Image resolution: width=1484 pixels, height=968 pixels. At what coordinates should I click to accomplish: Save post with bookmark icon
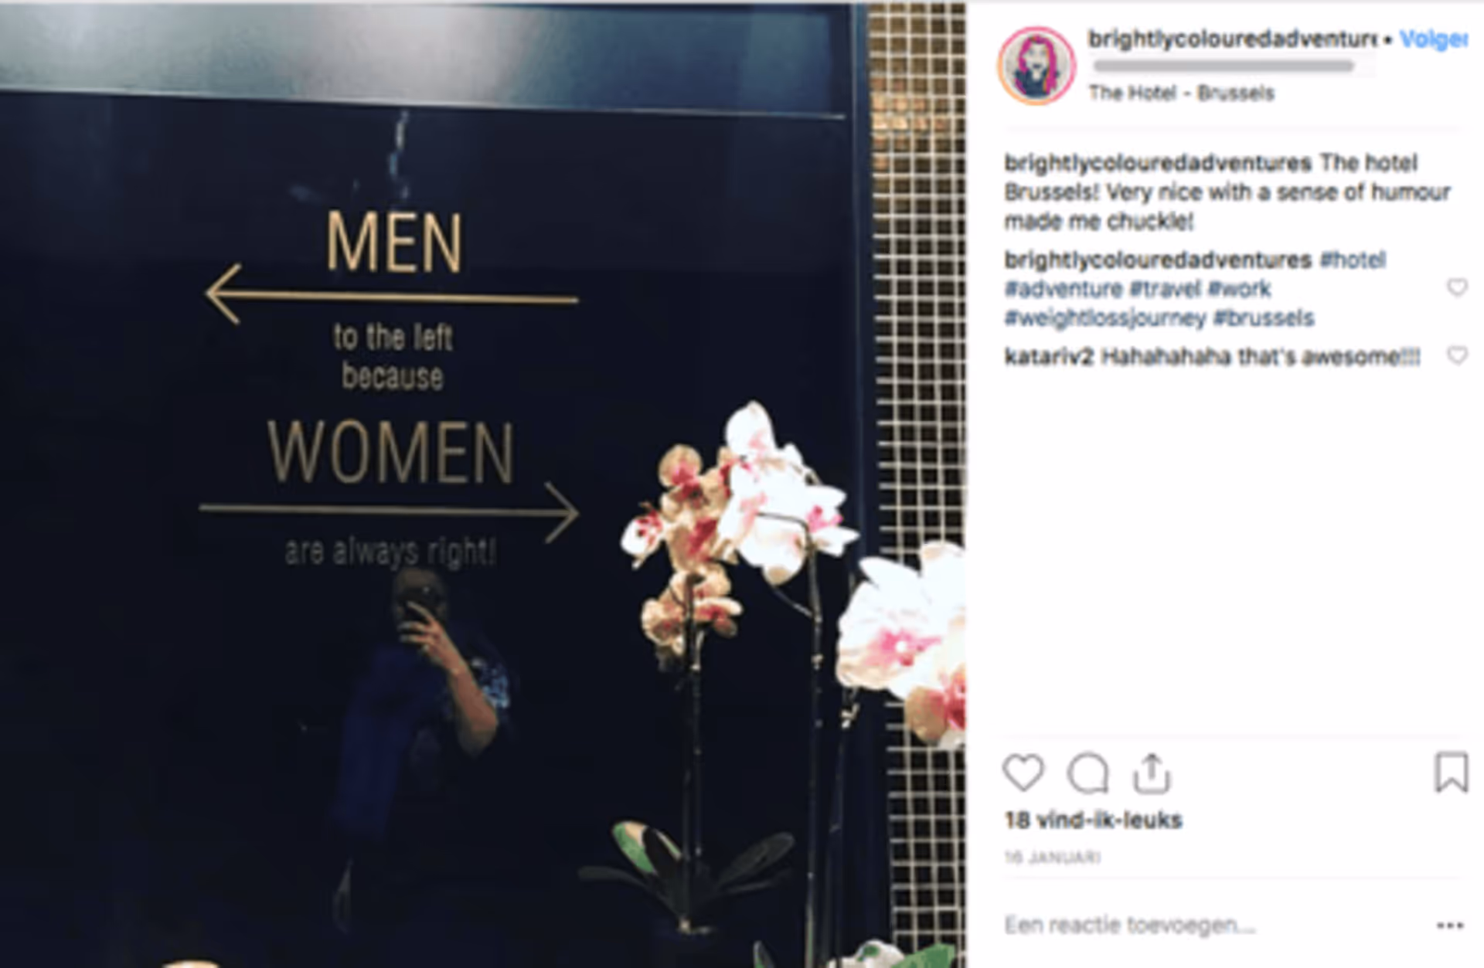pos(1452,773)
